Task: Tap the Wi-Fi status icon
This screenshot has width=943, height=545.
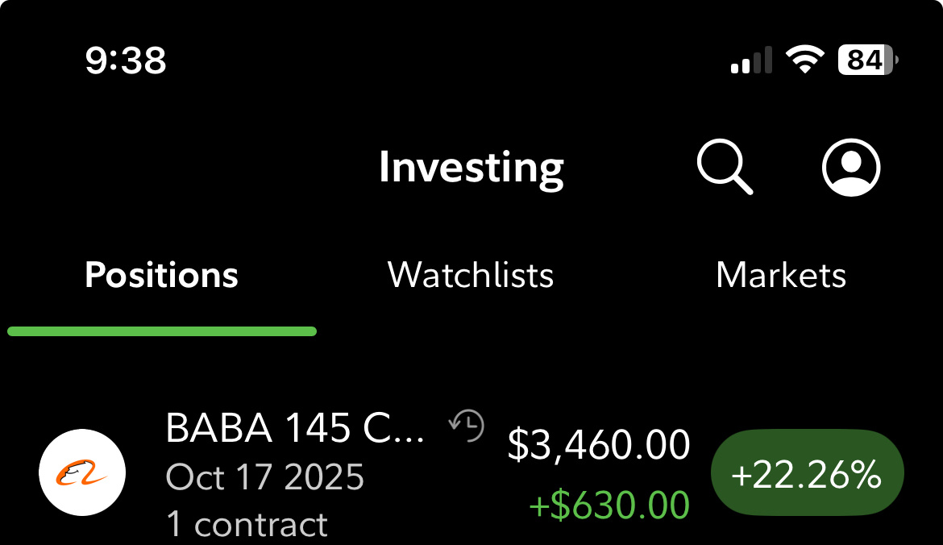Action: pyautogui.click(x=804, y=60)
